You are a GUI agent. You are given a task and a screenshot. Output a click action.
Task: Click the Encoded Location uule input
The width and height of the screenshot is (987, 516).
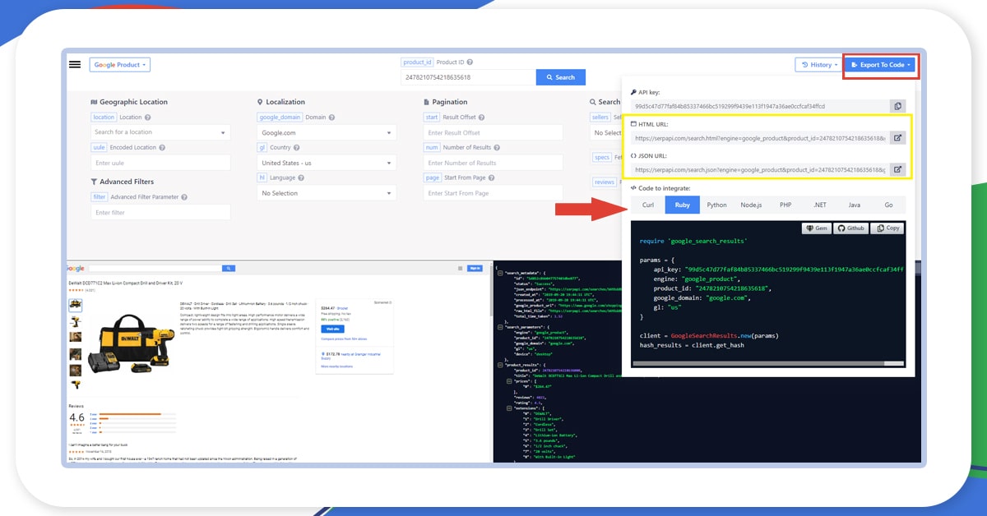(160, 163)
